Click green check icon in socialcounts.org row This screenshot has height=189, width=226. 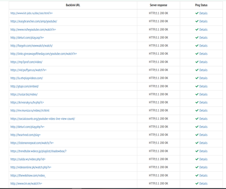point(197,118)
